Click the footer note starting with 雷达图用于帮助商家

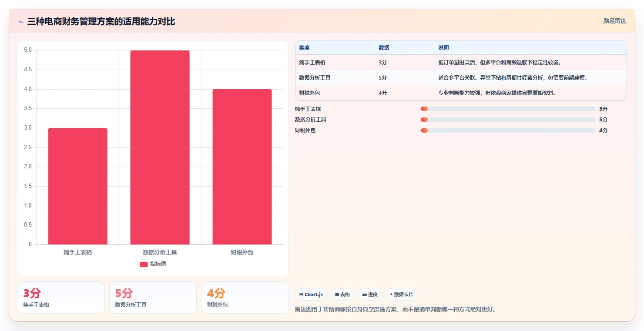point(396,310)
